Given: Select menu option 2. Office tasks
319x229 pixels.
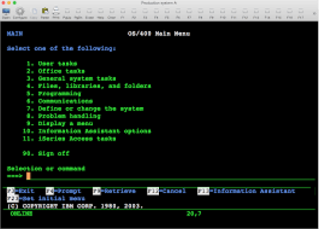Looking at the screenshot, I should (x=56, y=71).
